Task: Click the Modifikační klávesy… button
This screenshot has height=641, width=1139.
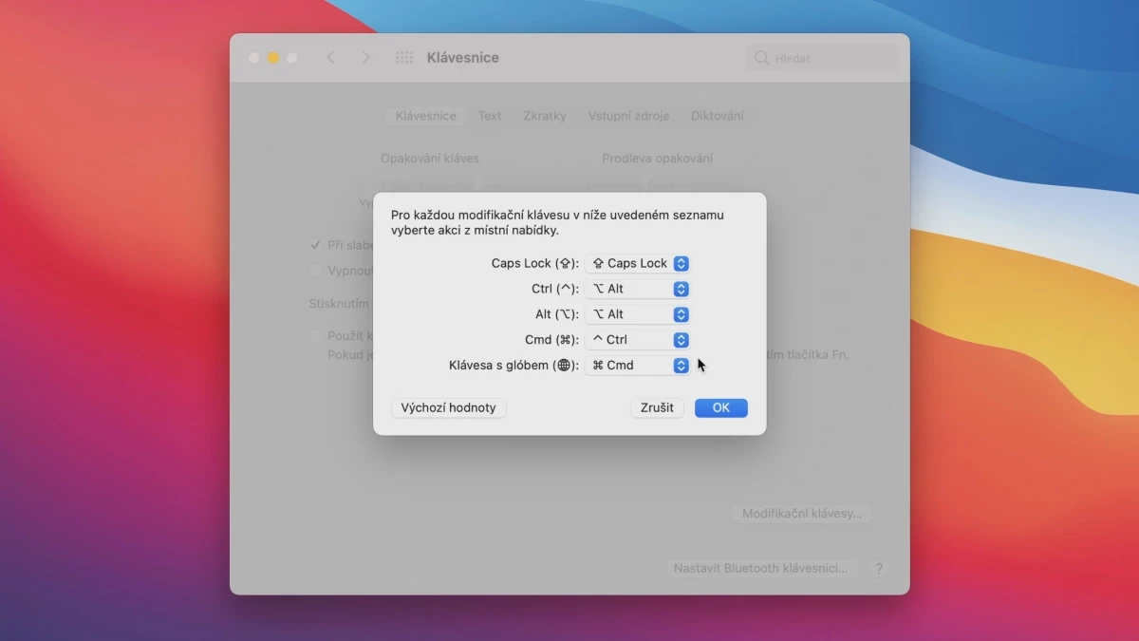Action: click(x=801, y=514)
